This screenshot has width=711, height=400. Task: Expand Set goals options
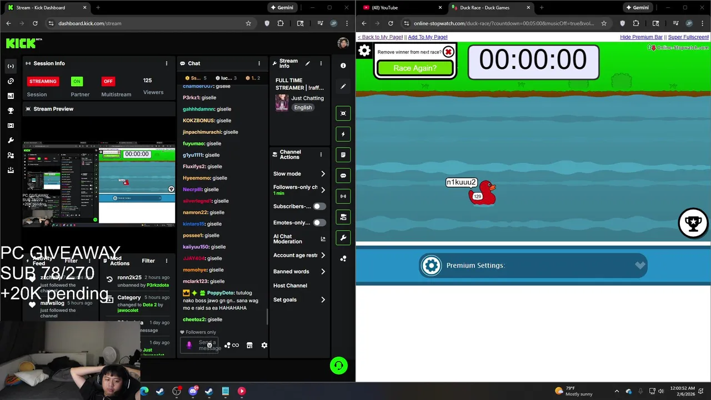click(323, 300)
